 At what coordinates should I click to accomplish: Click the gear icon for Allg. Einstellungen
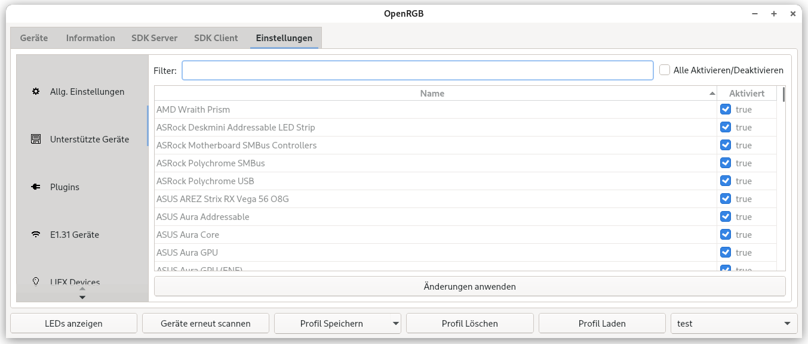(36, 91)
